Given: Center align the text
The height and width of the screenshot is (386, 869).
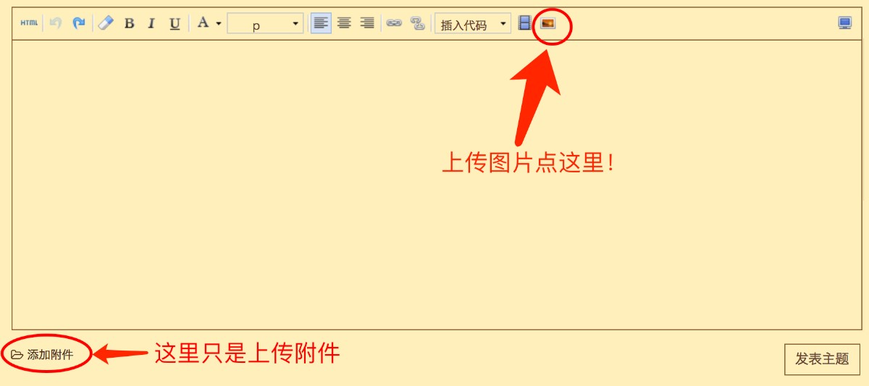Looking at the screenshot, I should click(344, 23).
